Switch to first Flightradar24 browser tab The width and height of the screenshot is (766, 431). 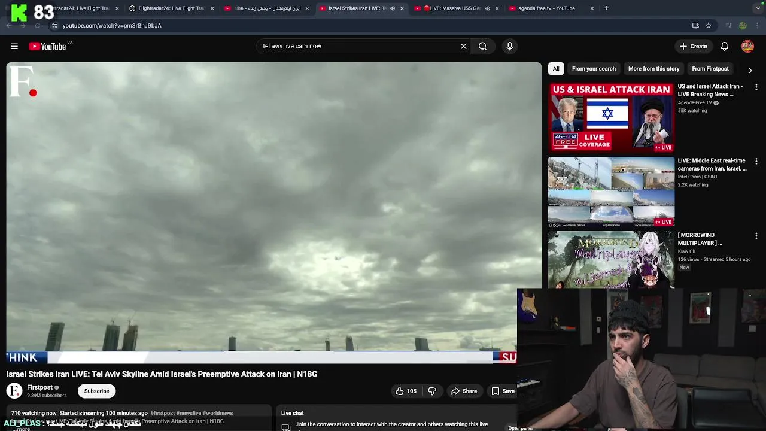84,8
